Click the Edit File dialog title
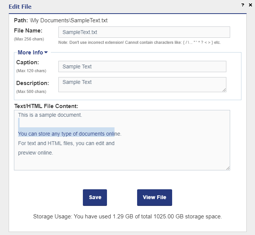This screenshot has width=255, height=235. (x=20, y=7)
